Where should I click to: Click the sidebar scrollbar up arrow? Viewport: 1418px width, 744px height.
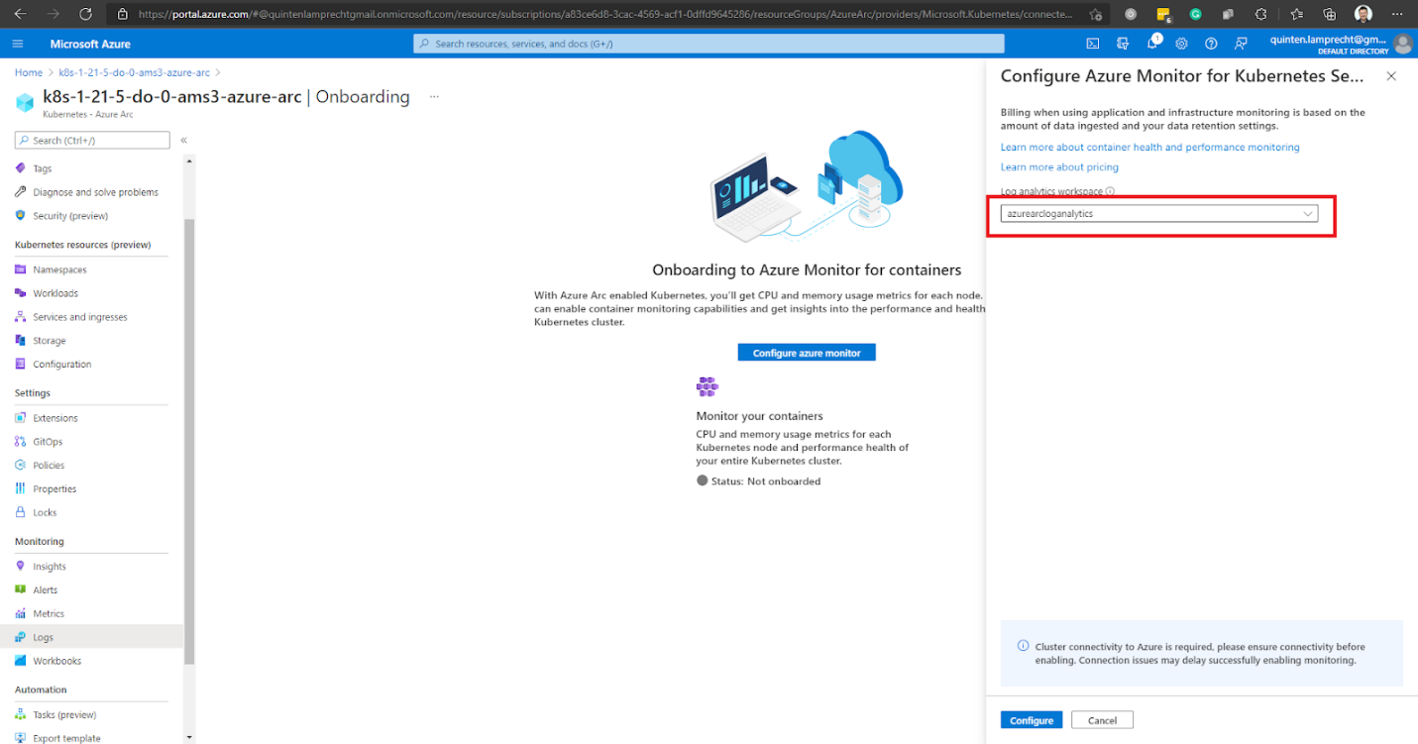189,159
